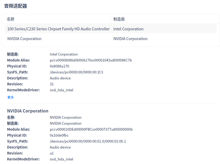This screenshot has width=220, height=164.
Task: Click the bold NVIDIA Corporation details heading
Action: tap(28, 111)
